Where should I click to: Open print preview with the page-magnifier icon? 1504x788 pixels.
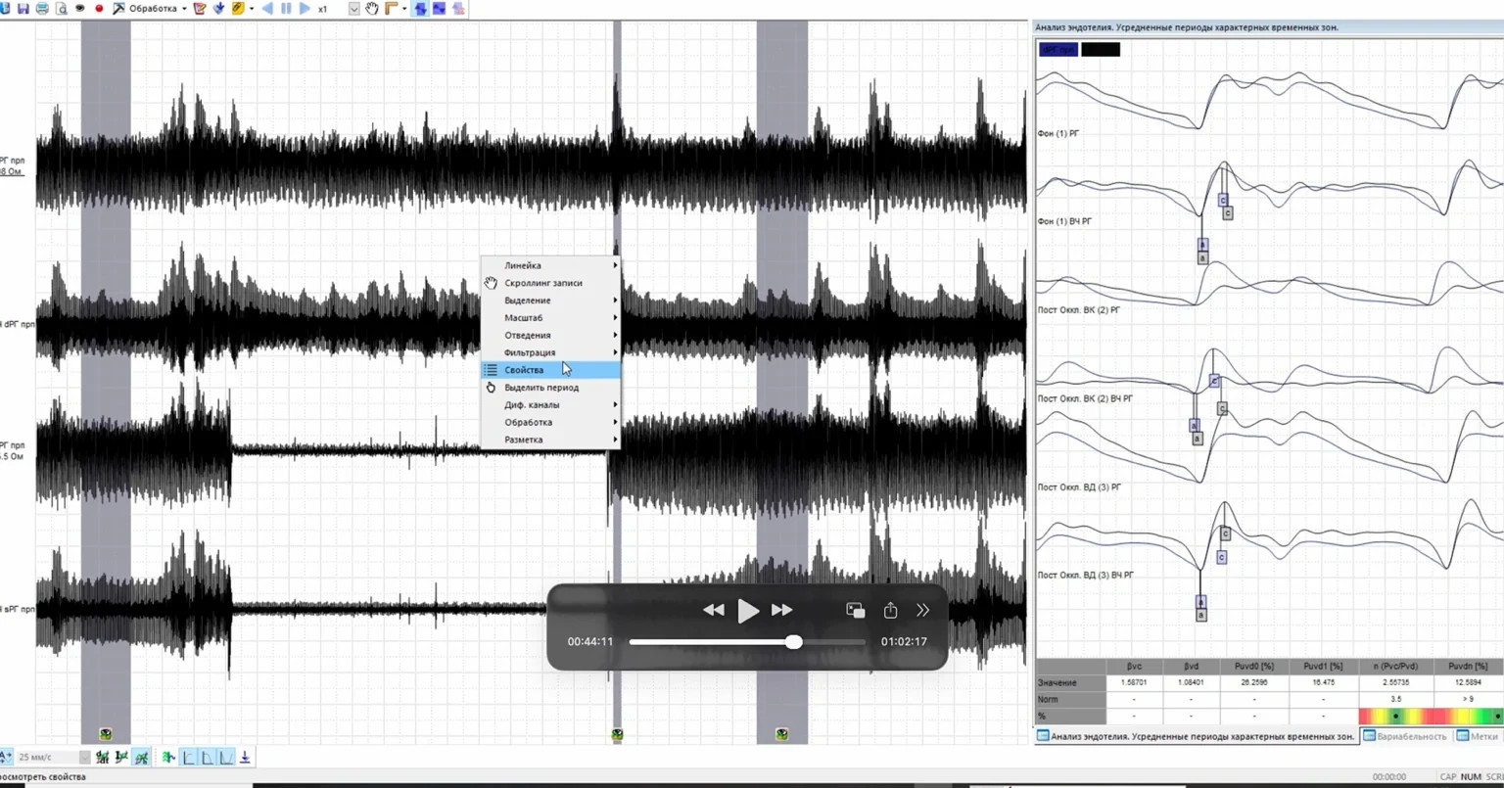62,9
